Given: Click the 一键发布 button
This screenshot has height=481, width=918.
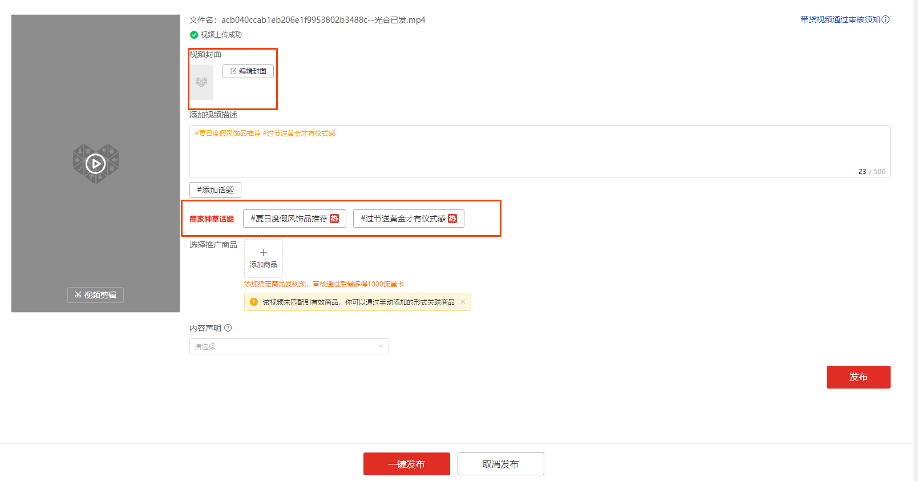Looking at the screenshot, I should point(406,464).
